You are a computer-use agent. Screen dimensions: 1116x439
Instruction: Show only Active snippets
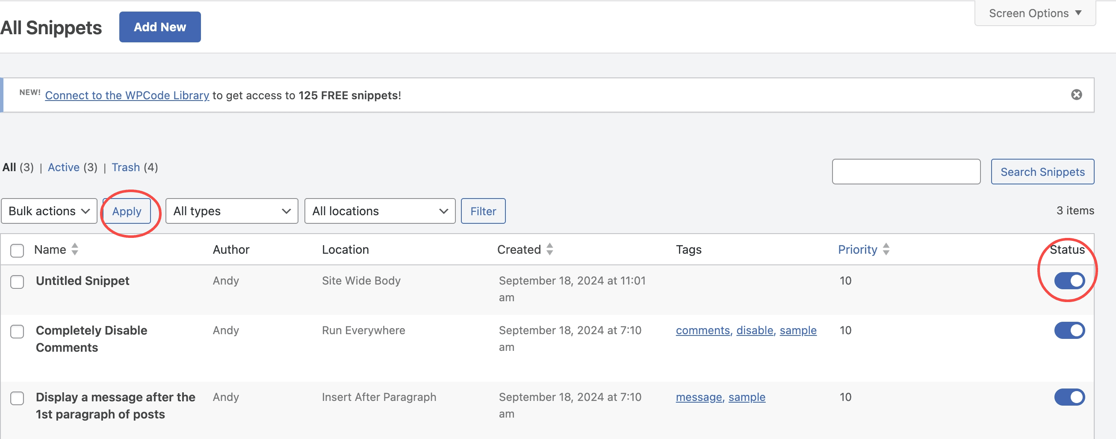click(63, 167)
